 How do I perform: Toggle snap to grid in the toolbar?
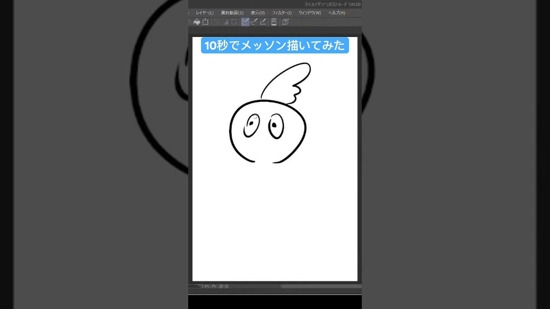(x=233, y=22)
